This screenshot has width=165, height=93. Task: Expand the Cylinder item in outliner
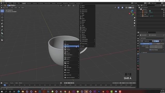click(141, 13)
